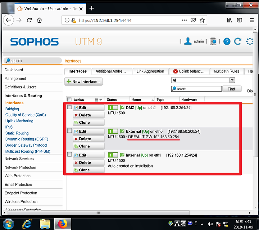Check the External interface row checkbox

[69, 131]
